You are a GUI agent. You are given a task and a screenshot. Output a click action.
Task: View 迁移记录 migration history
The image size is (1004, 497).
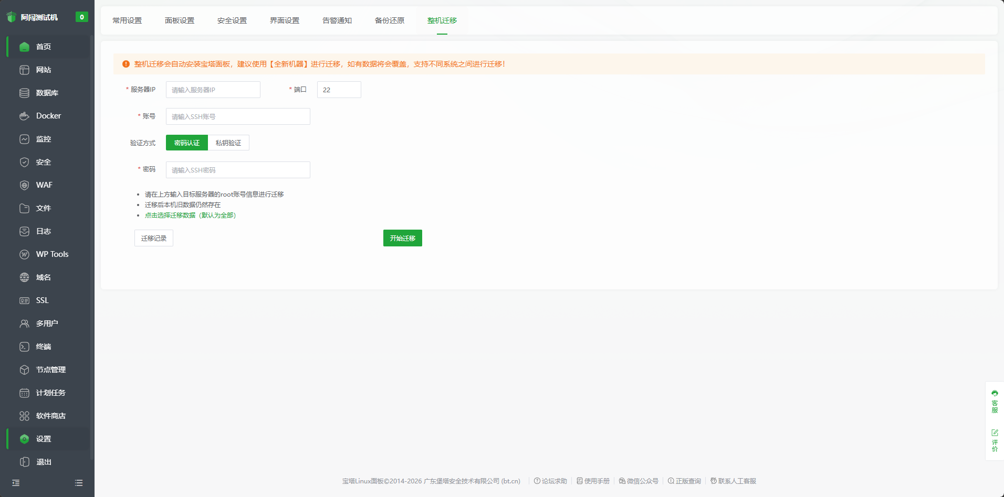[153, 238]
